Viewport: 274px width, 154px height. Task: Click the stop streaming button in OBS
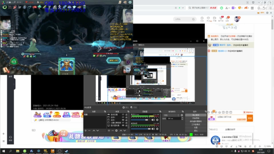pos(196,115)
